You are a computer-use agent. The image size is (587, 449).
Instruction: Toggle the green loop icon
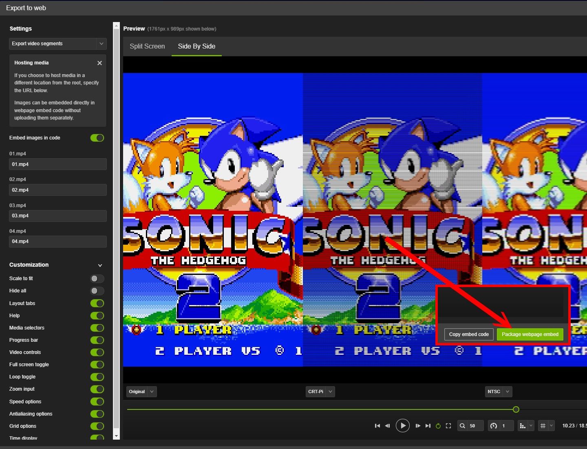click(x=438, y=426)
